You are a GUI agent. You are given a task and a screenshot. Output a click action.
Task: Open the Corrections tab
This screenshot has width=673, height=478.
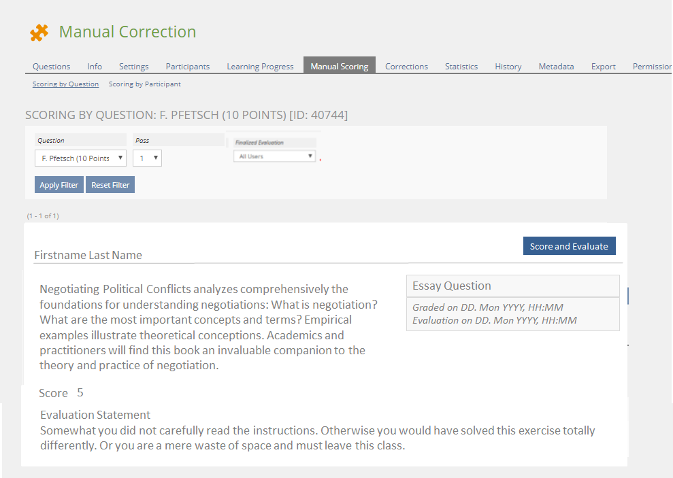point(406,67)
